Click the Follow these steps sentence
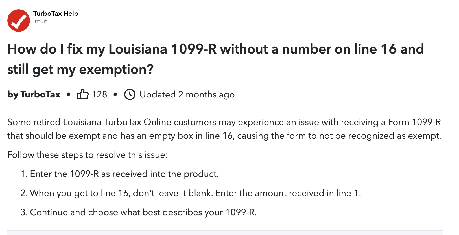 click(88, 155)
